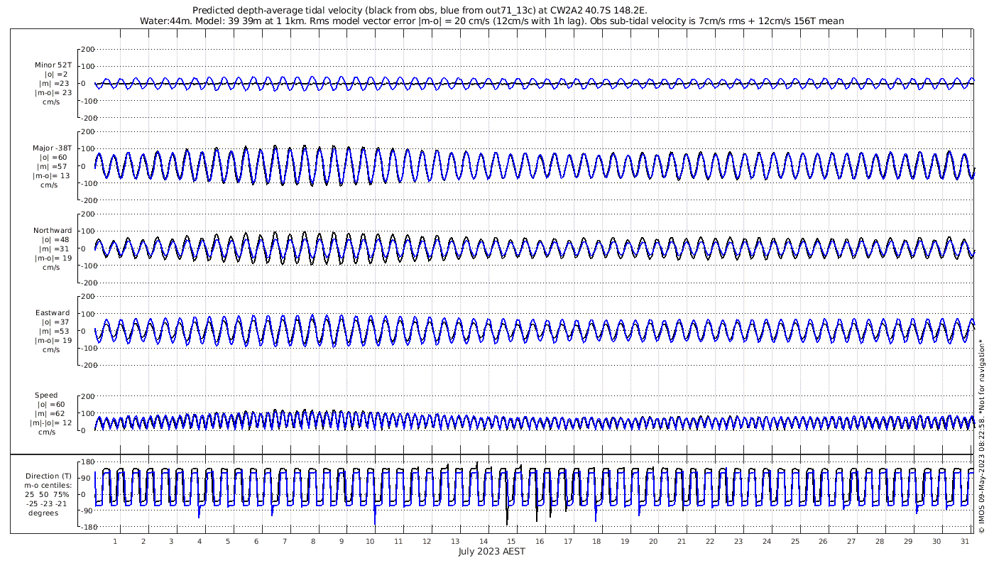Select the '|o| =48' Northward value
994x568 pixels.
point(54,240)
